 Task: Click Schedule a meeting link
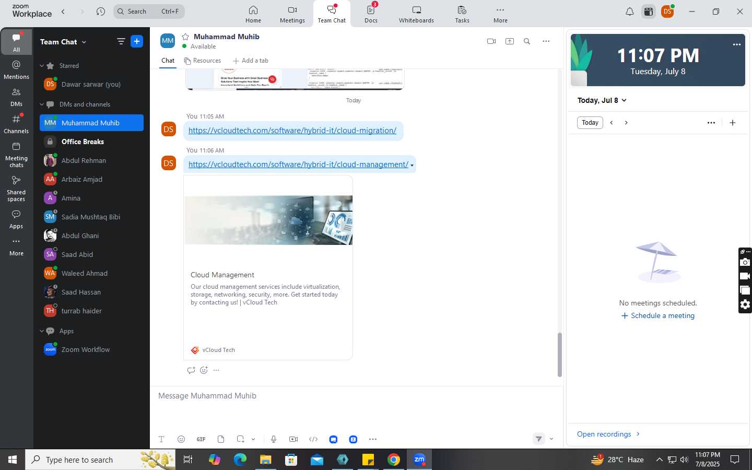(658, 315)
